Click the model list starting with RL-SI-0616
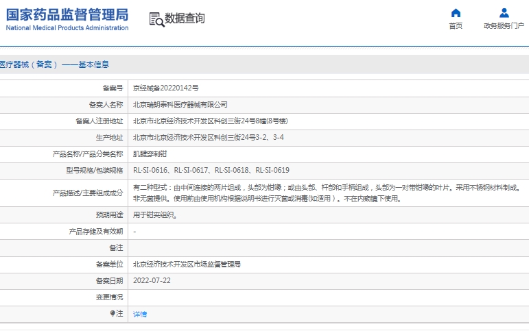 coord(211,170)
